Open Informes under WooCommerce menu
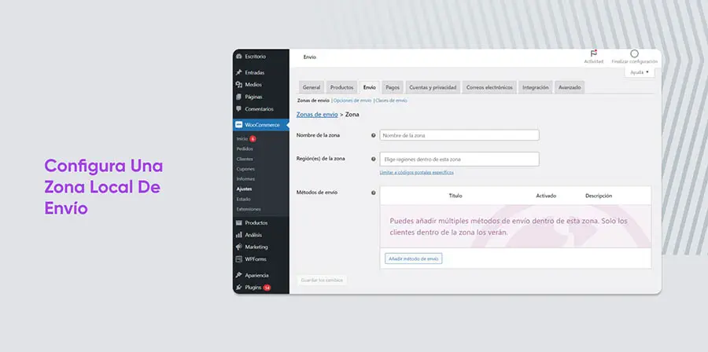708x352 pixels. pyautogui.click(x=245, y=179)
